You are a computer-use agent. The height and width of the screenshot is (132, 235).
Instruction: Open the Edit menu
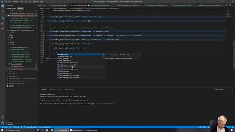click(x=10, y=1)
